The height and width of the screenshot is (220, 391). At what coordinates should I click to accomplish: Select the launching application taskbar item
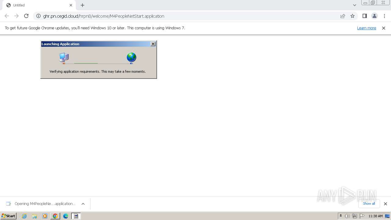click(76, 216)
